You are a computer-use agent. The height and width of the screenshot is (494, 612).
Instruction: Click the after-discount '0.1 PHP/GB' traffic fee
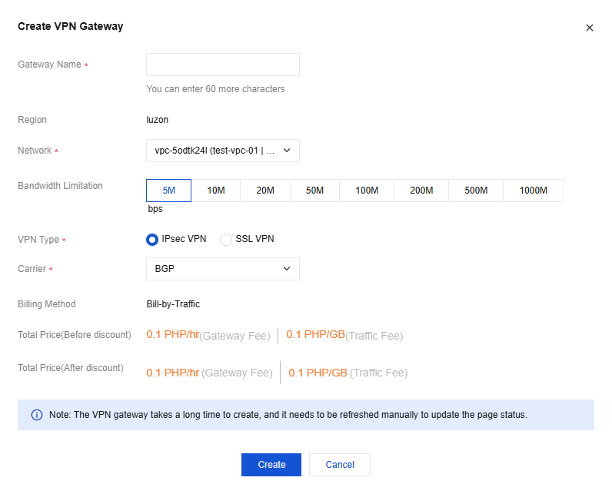pos(318,373)
